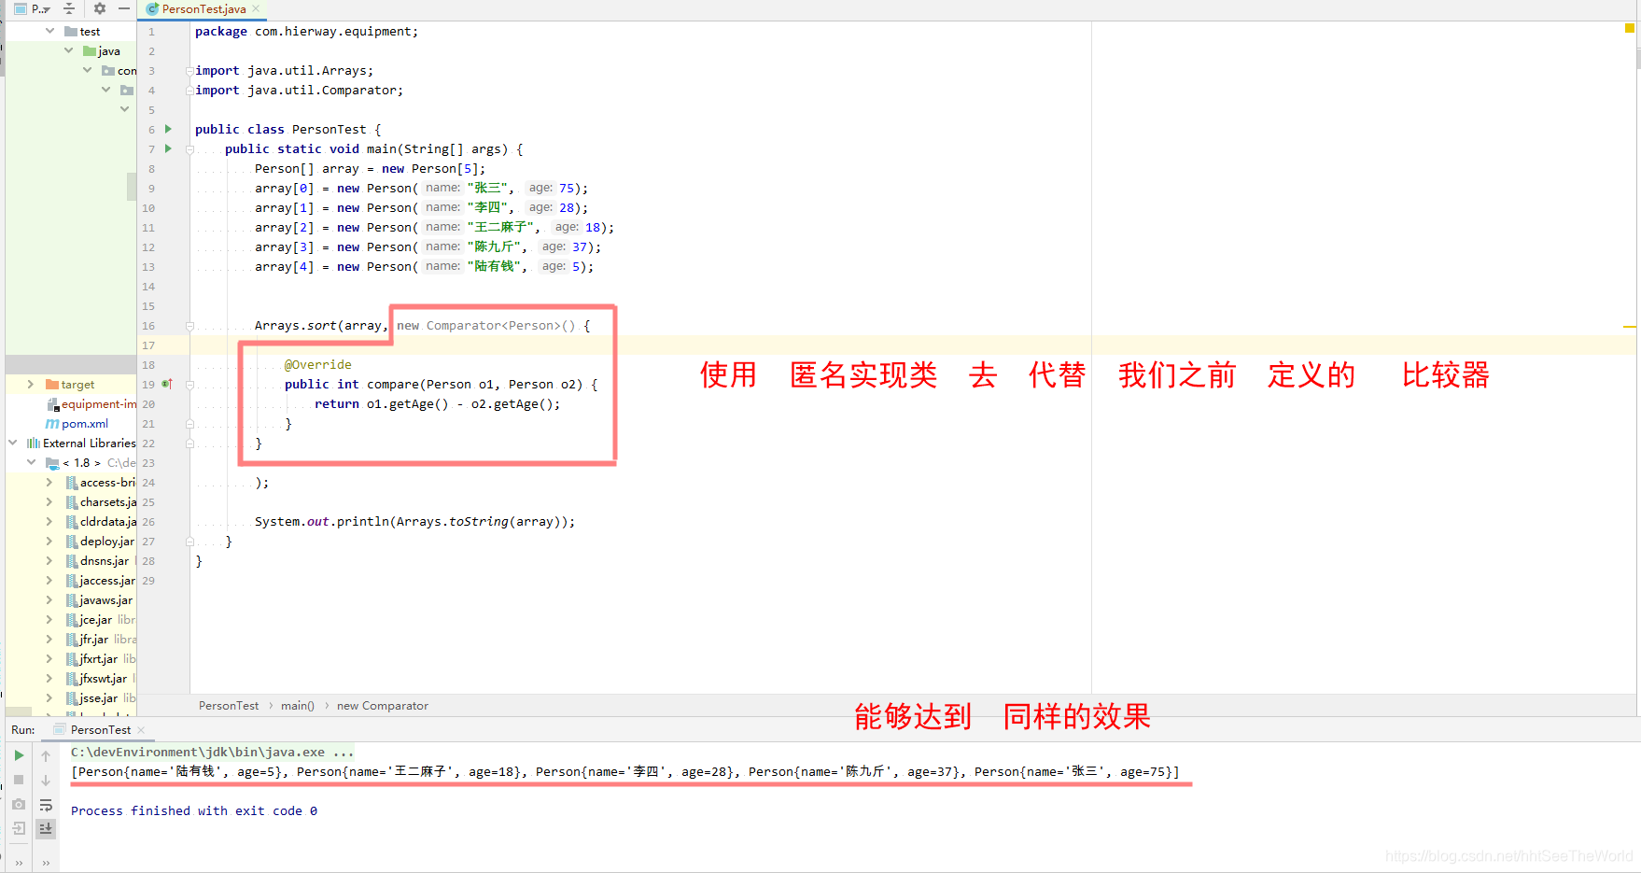Click the Exit/Attach icon in Run toolbar

19,828
